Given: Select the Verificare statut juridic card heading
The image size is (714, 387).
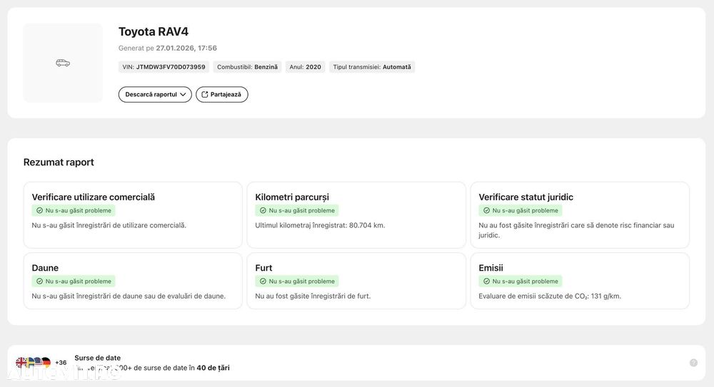Looking at the screenshot, I should coord(526,197).
